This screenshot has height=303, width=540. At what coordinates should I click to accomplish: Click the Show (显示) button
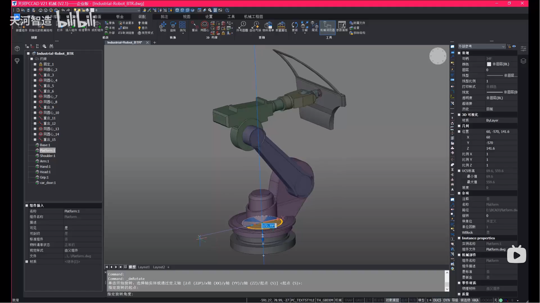(143, 28)
